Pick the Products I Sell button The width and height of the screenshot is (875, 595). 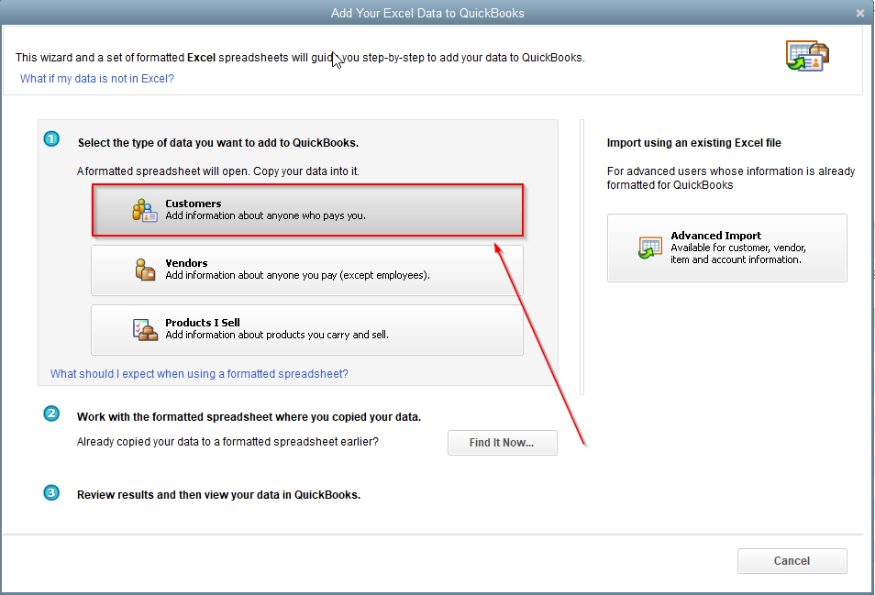click(307, 329)
